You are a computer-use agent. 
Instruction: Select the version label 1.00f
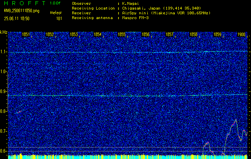(55, 3)
